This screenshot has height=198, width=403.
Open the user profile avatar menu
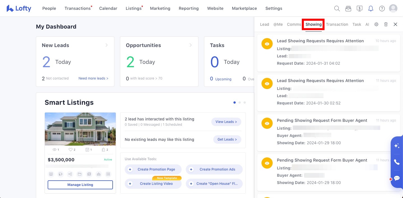[x=393, y=8]
